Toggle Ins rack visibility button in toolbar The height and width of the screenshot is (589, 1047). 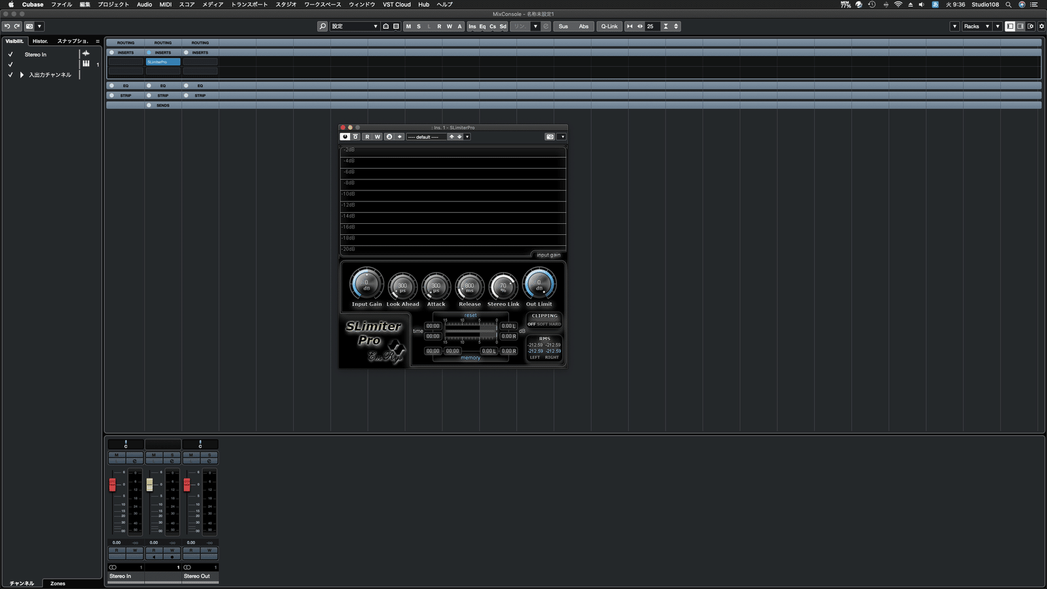coord(472,26)
